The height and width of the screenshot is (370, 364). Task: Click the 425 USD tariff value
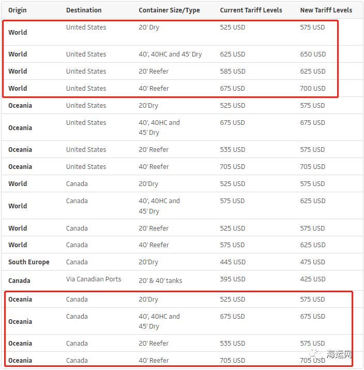click(312, 279)
